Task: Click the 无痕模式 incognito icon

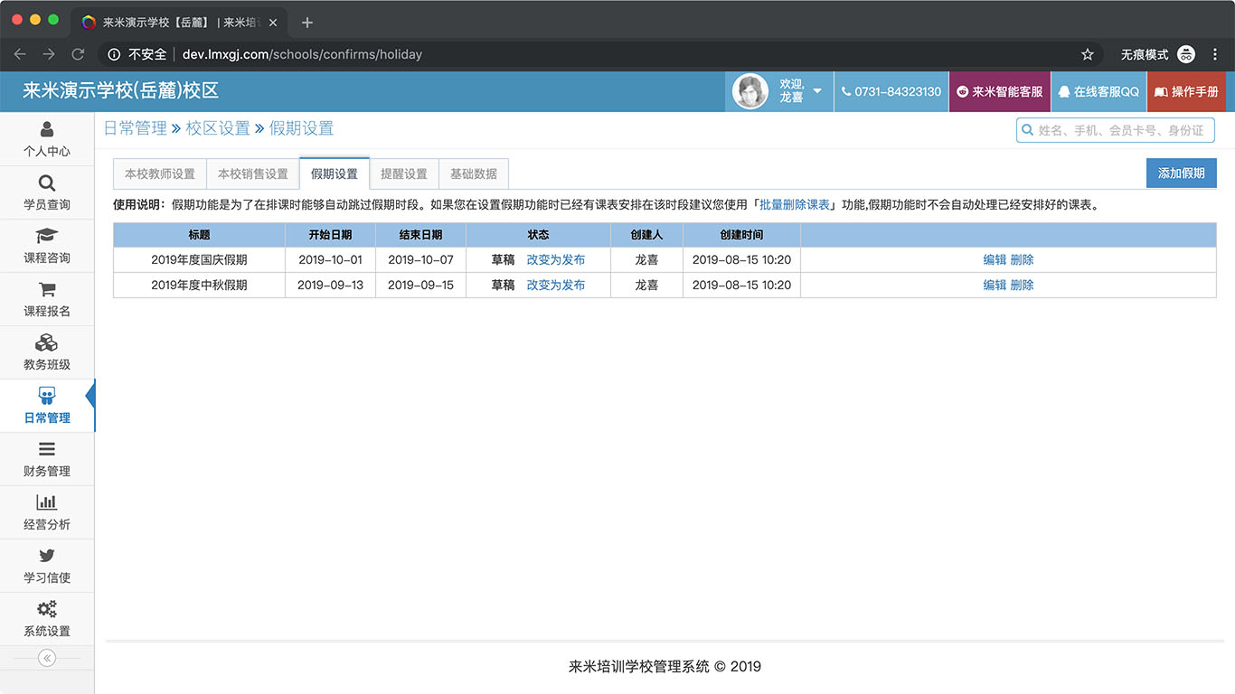Action: 1186,54
